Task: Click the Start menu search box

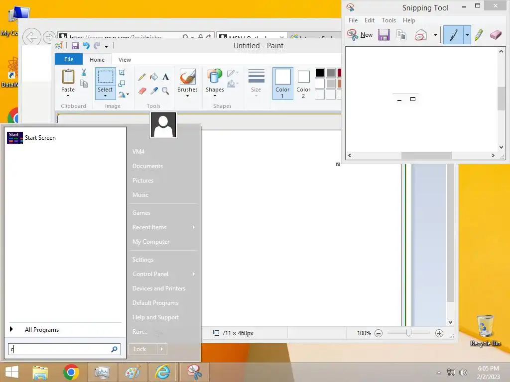Action: tap(64, 349)
